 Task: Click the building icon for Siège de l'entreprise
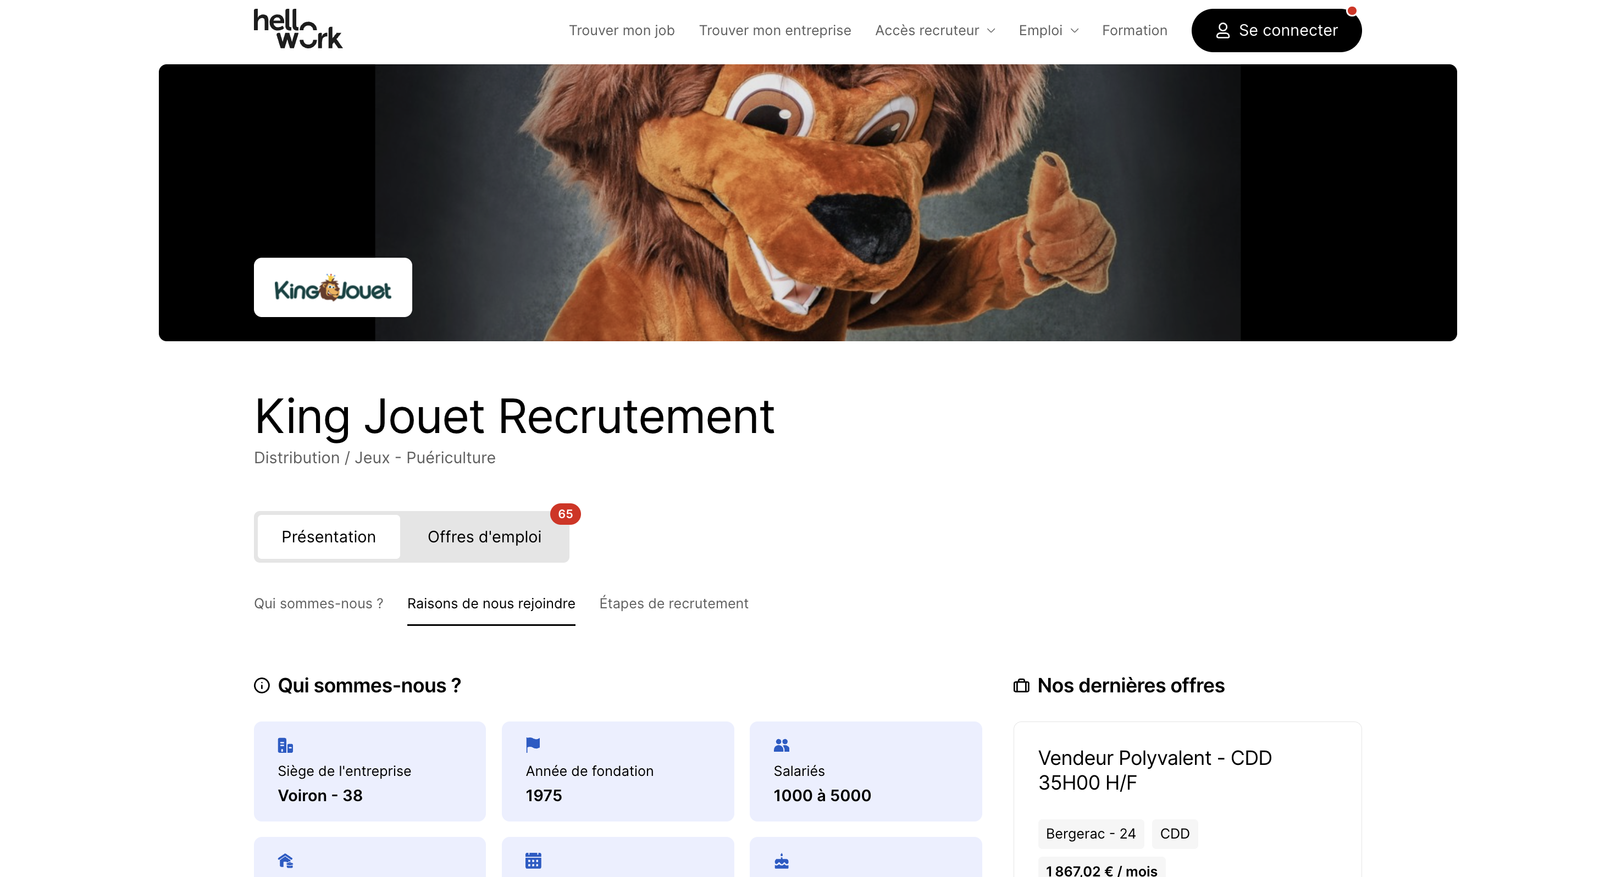[x=285, y=745]
